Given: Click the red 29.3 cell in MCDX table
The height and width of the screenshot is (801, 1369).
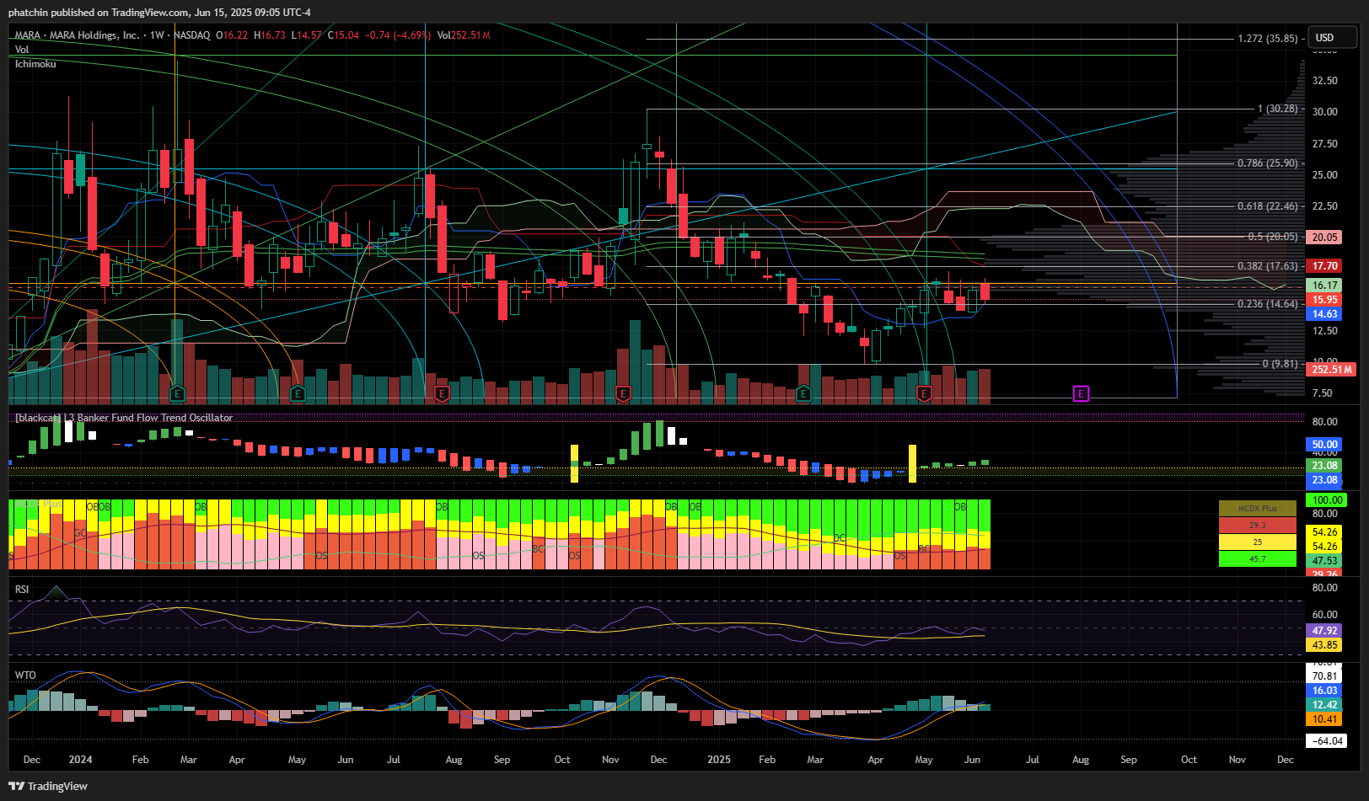Looking at the screenshot, I should (1258, 526).
